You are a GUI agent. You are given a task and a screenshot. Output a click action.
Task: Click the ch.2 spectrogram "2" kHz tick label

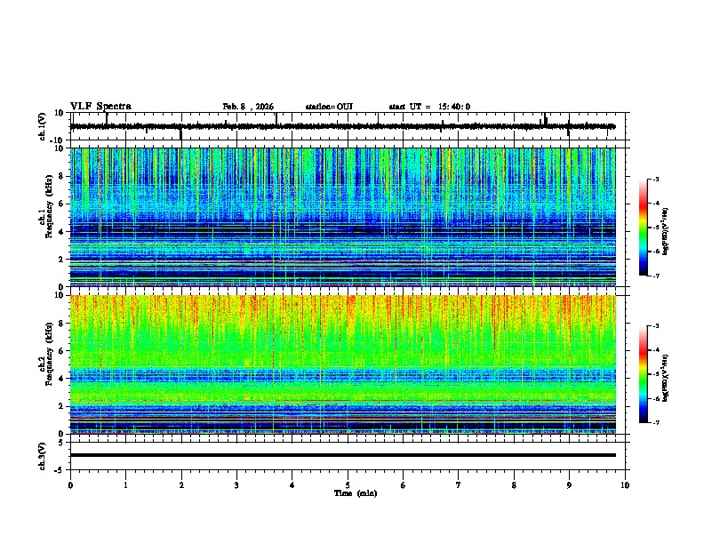61,406
